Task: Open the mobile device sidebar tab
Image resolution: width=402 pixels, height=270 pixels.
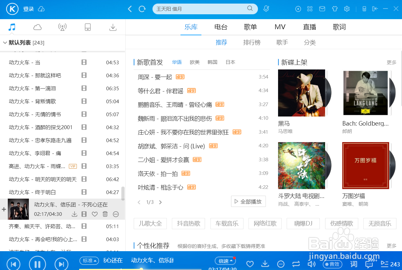Action: 88,27
